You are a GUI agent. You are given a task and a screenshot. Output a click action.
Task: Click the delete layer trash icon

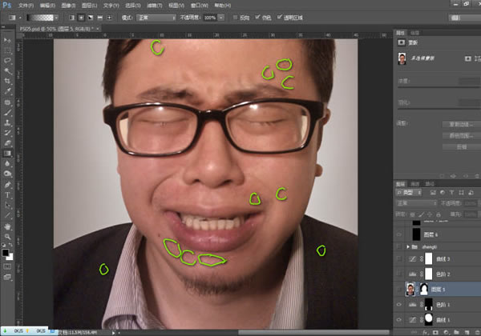[477, 332]
